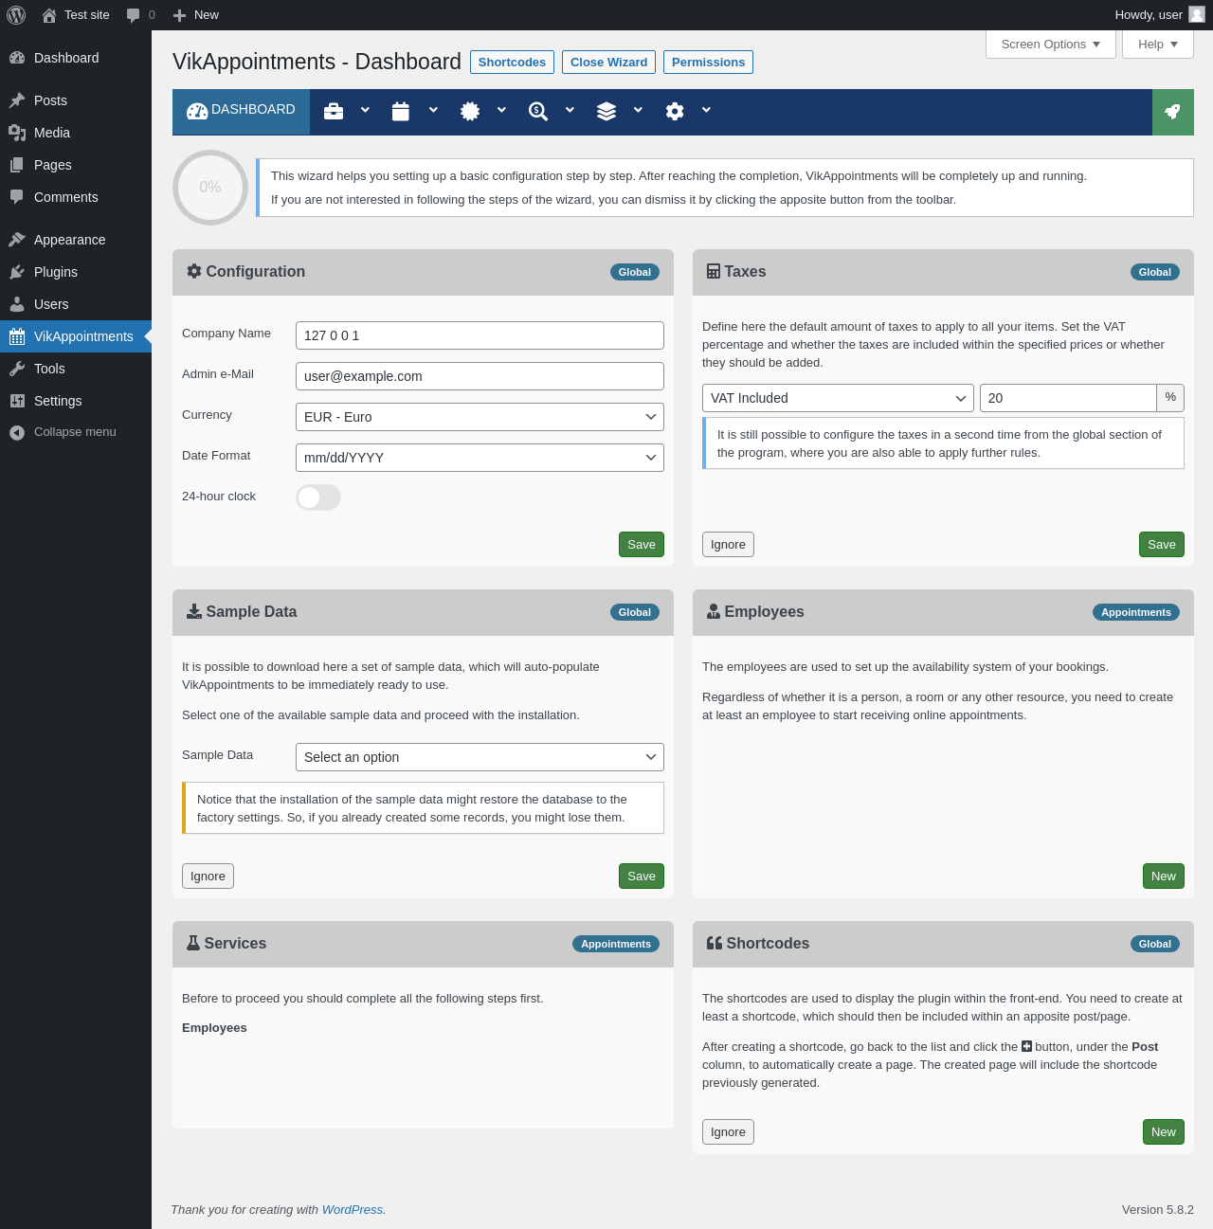Click the Tools wrench icon in sidebar
This screenshot has width=1213, height=1229.
pyautogui.click(x=17, y=369)
